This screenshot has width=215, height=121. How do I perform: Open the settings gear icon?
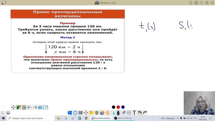tap(196, 3)
